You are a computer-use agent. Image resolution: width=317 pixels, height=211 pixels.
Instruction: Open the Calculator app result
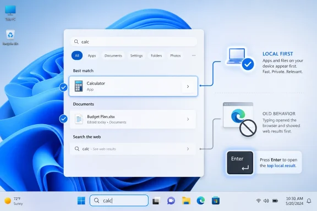click(133, 86)
